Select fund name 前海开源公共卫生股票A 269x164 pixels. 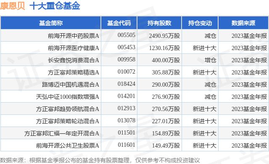(68, 145)
